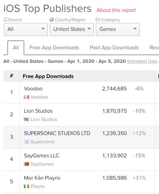Viewport: 159px width, 194px height.
Task: Click the folder icon beside Category
Action: (x=98, y=20)
